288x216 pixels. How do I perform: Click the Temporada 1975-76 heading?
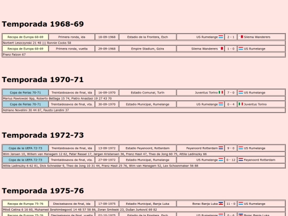[43, 191]
